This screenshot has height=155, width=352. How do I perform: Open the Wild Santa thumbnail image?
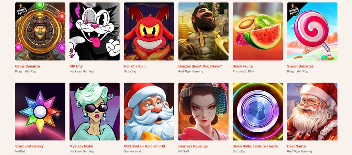(x=149, y=112)
